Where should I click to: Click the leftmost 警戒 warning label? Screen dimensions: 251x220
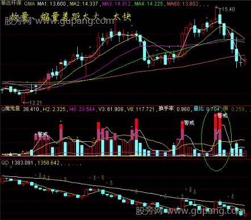point(43,134)
